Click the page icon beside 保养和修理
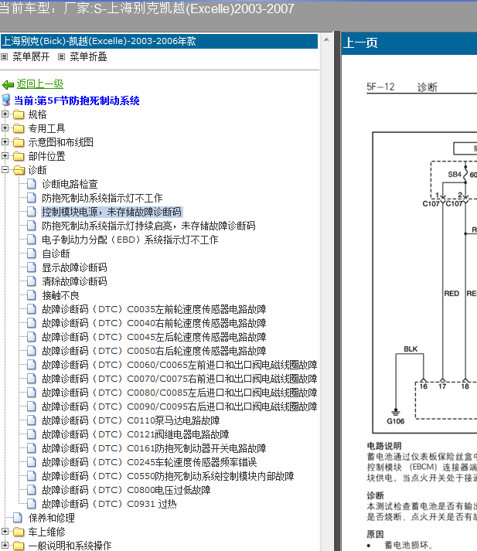This screenshot has height=551, width=477. click(x=18, y=518)
